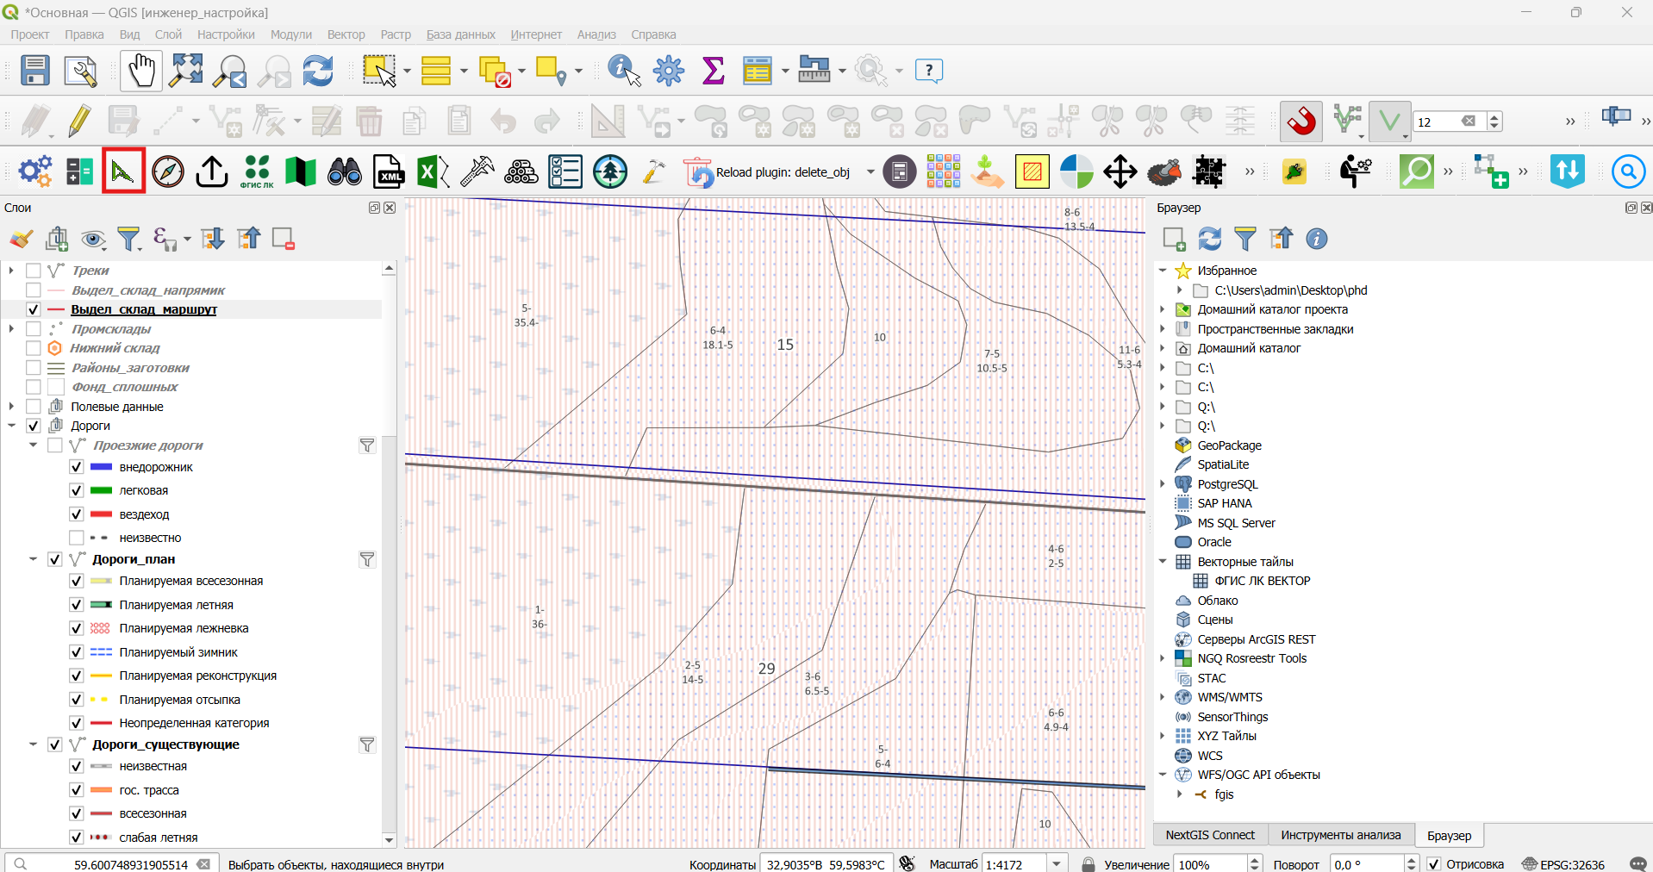1653x872 pixels.
Task: Expand the PostgreSQL browser node
Action: tap(1163, 484)
